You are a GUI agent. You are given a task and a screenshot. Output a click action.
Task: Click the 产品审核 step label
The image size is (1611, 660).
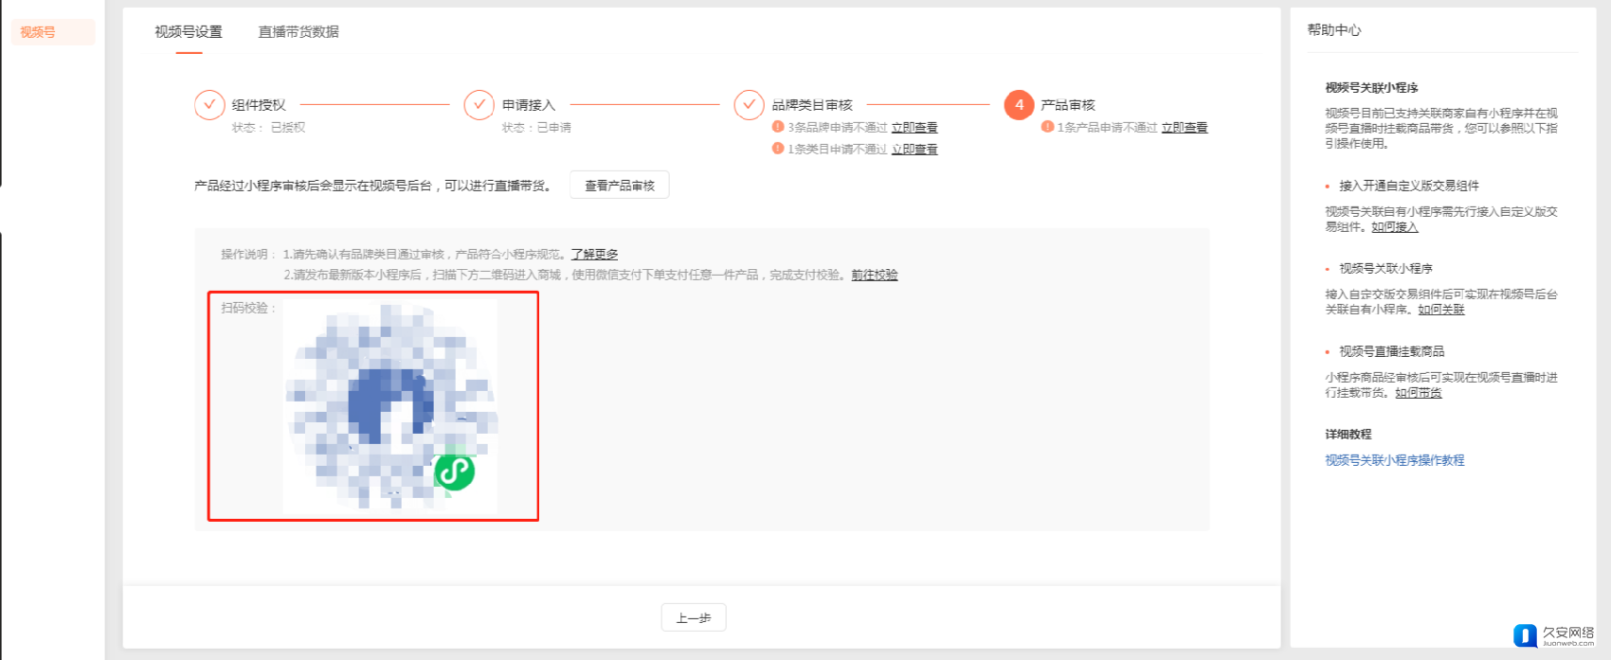pyautogui.click(x=1068, y=105)
